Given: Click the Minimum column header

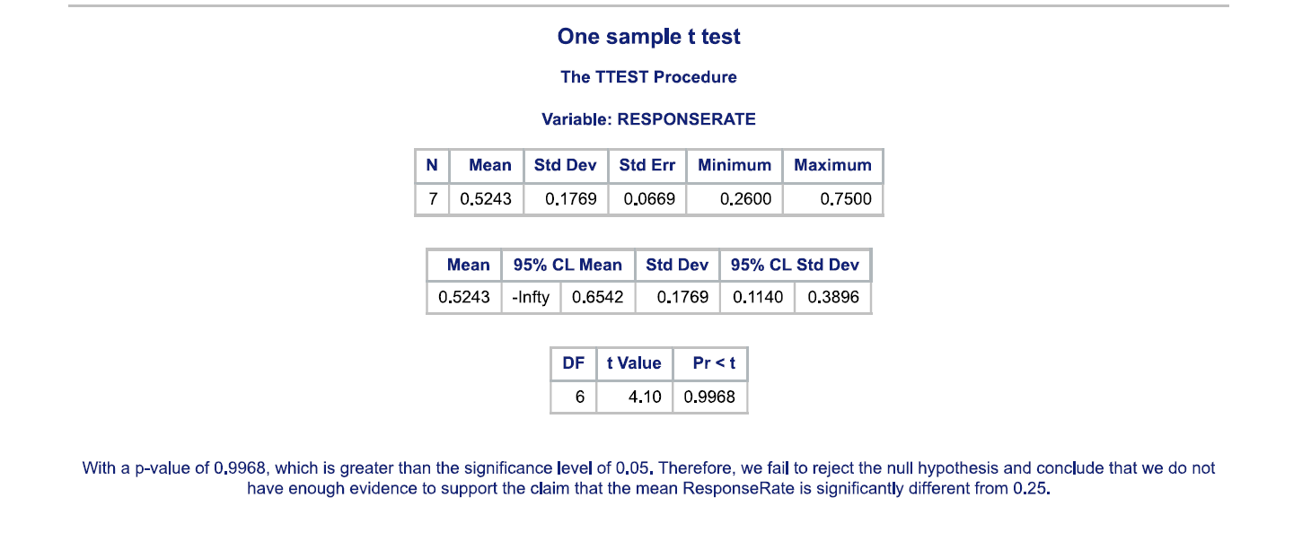Looking at the screenshot, I should [734, 165].
